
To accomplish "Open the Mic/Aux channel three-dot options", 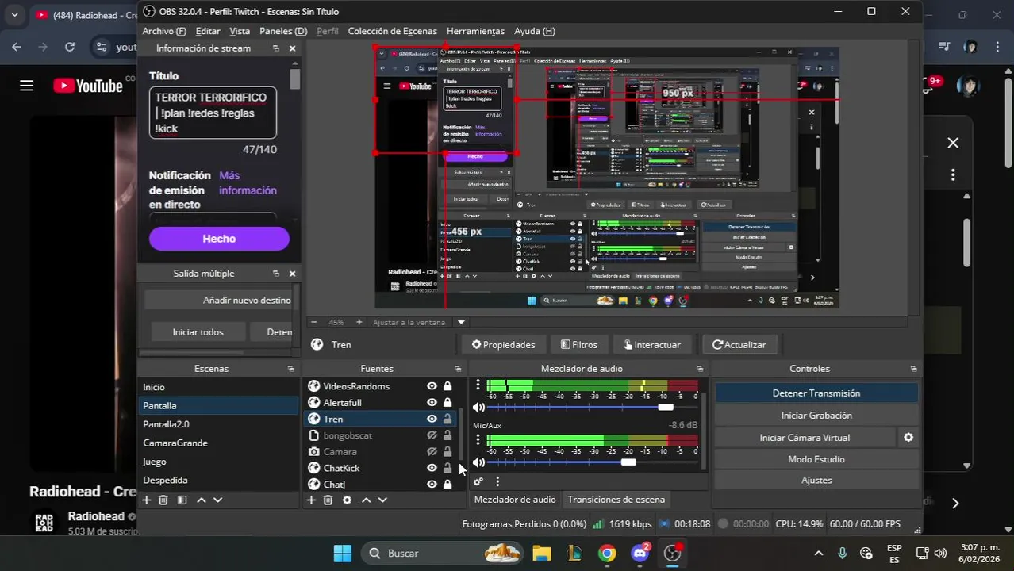I will 478,440.
